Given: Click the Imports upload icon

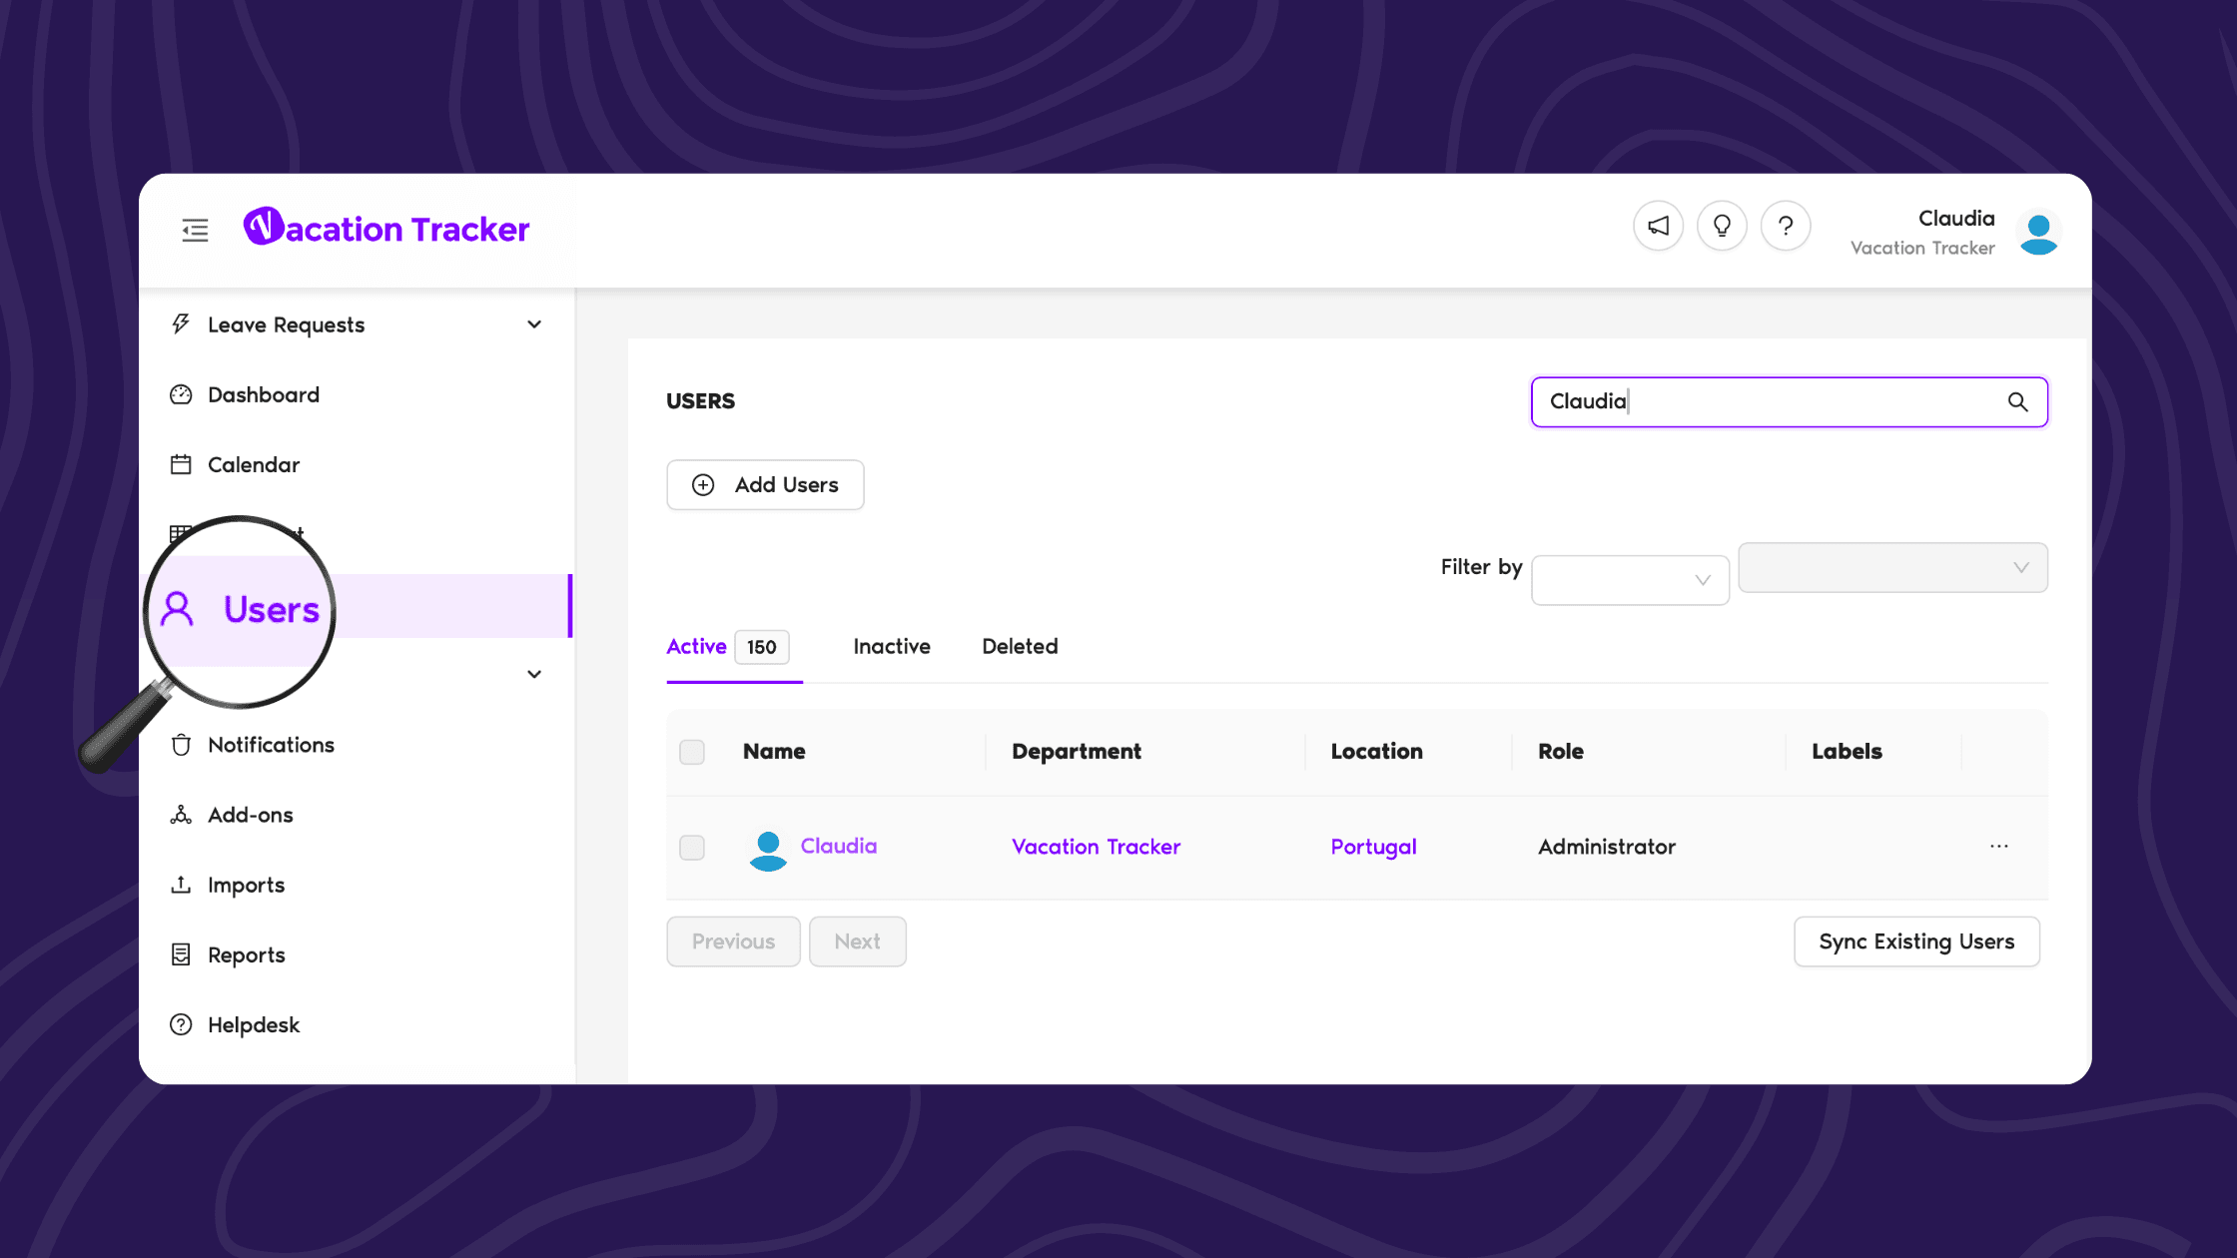Looking at the screenshot, I should tap(181, 885).
